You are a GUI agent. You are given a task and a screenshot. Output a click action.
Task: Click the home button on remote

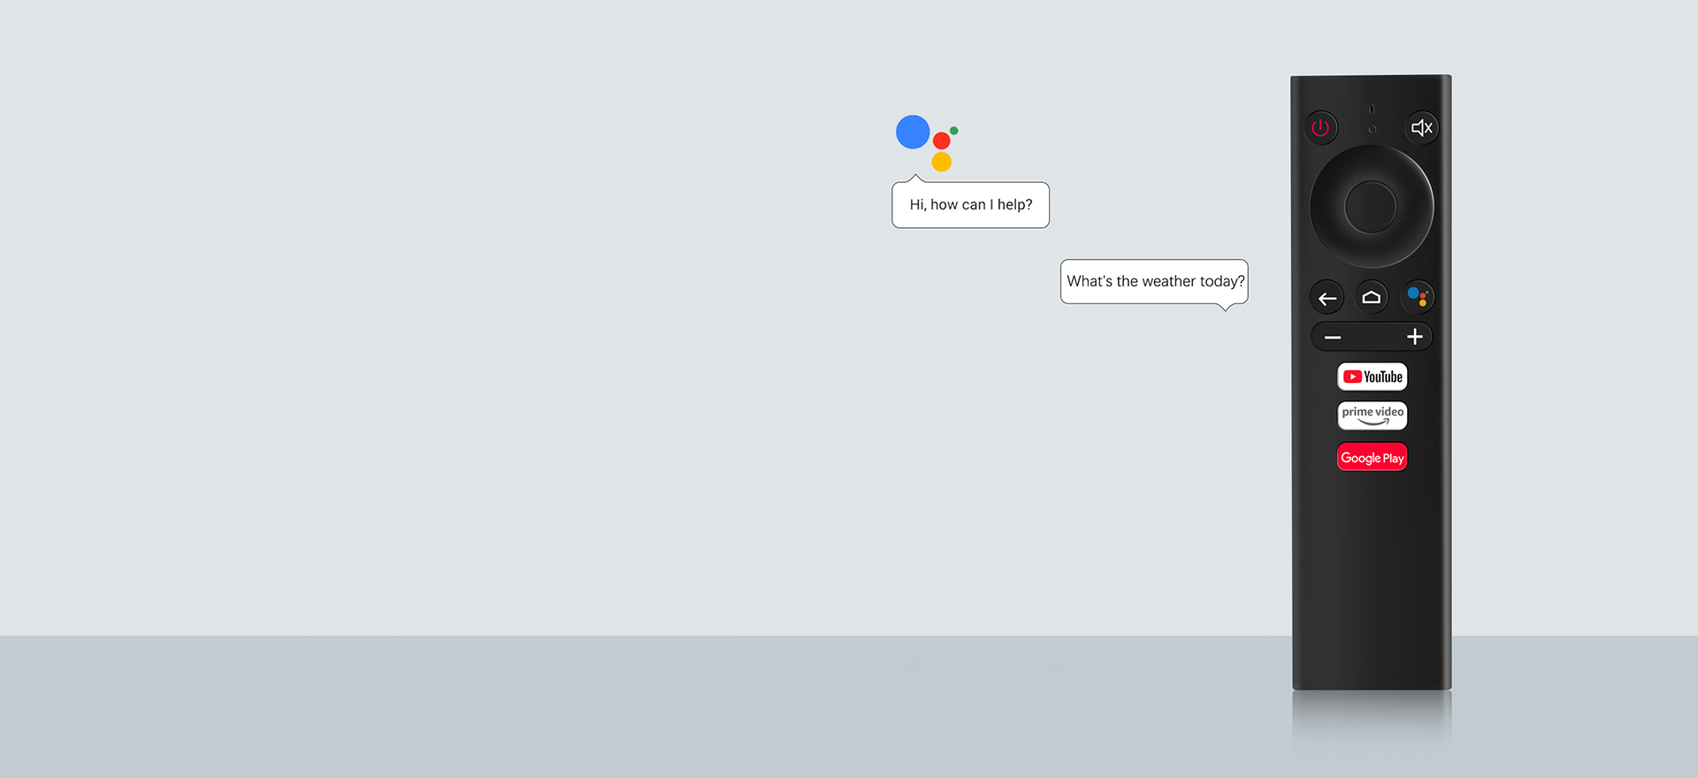tap(1372, 297)
